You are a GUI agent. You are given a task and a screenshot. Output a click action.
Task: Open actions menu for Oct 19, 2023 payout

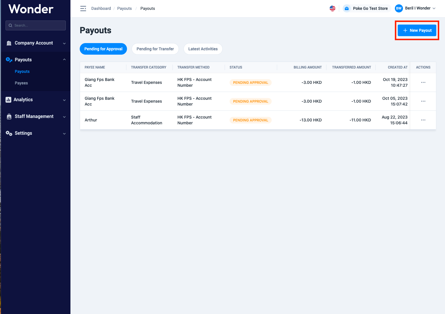pyautogui.click(x=423, y=82)
